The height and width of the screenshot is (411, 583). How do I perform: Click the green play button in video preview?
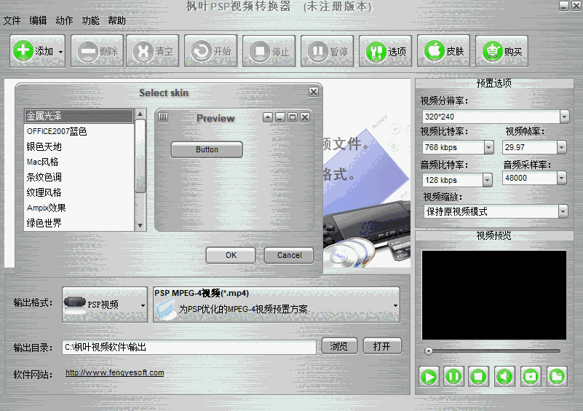tap(429, 377)
